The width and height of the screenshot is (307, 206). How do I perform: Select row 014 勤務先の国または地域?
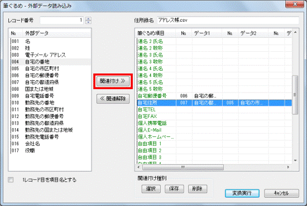click(50, 130)
